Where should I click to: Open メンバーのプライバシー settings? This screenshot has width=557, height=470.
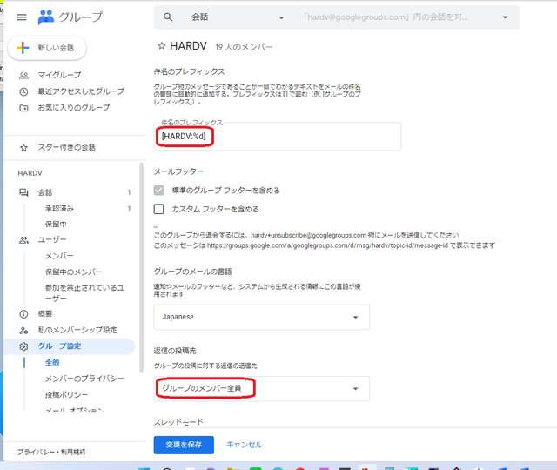tap(84, 379)
